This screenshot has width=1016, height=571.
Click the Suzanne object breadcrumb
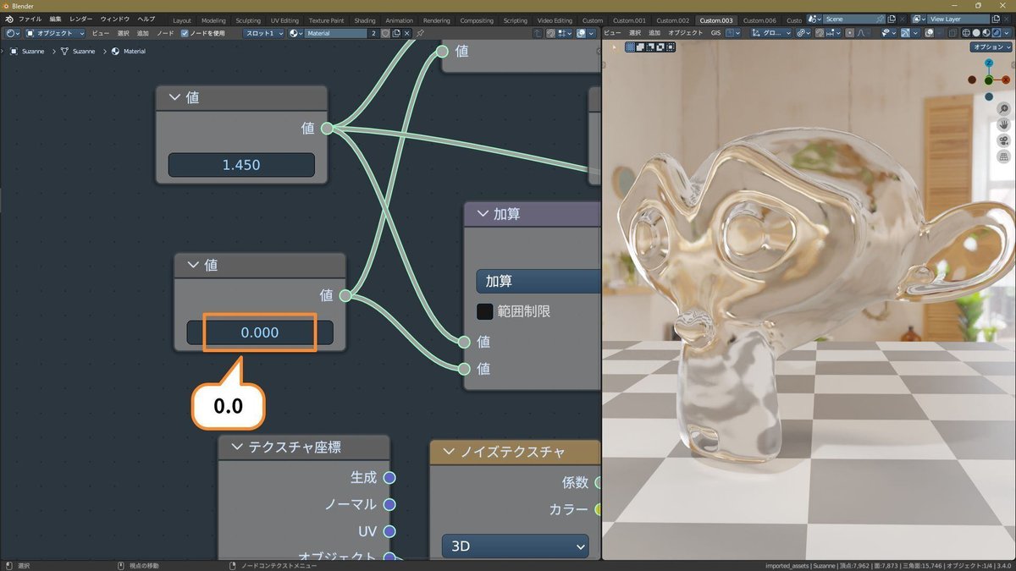tap(28, 52)
